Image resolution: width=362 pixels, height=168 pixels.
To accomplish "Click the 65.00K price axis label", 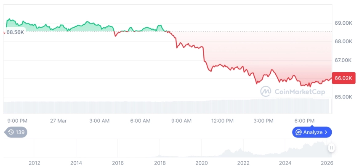I will click(343, 97).
